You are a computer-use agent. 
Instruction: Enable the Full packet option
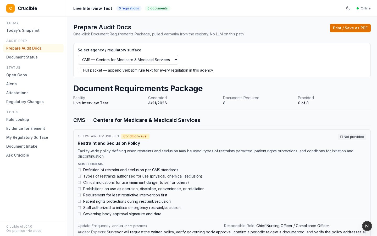79,70
